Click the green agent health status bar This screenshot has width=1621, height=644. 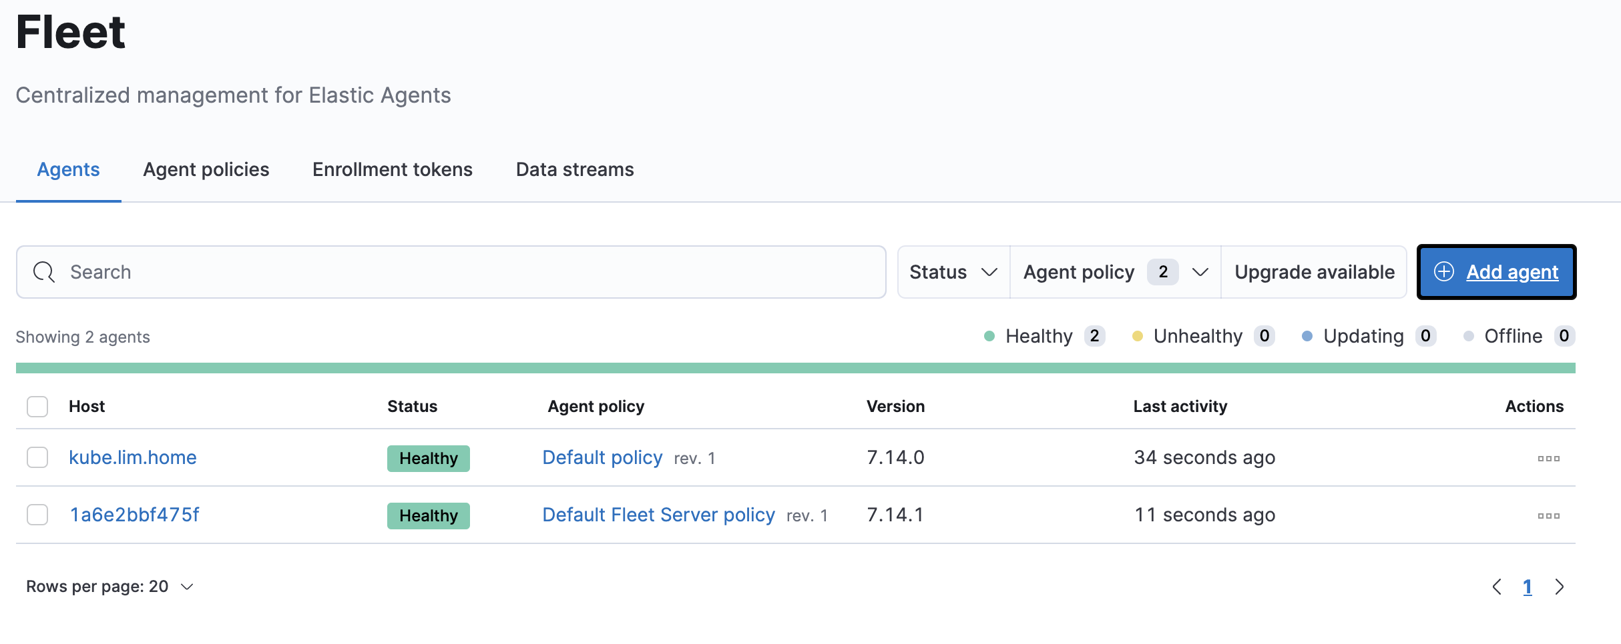794,368
